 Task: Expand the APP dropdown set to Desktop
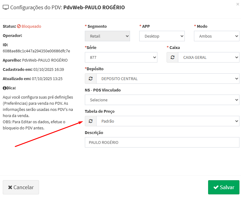(x=162, y=36)
